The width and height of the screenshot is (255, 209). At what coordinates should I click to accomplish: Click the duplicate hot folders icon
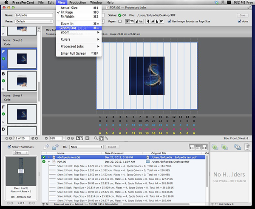click(238, 147)
